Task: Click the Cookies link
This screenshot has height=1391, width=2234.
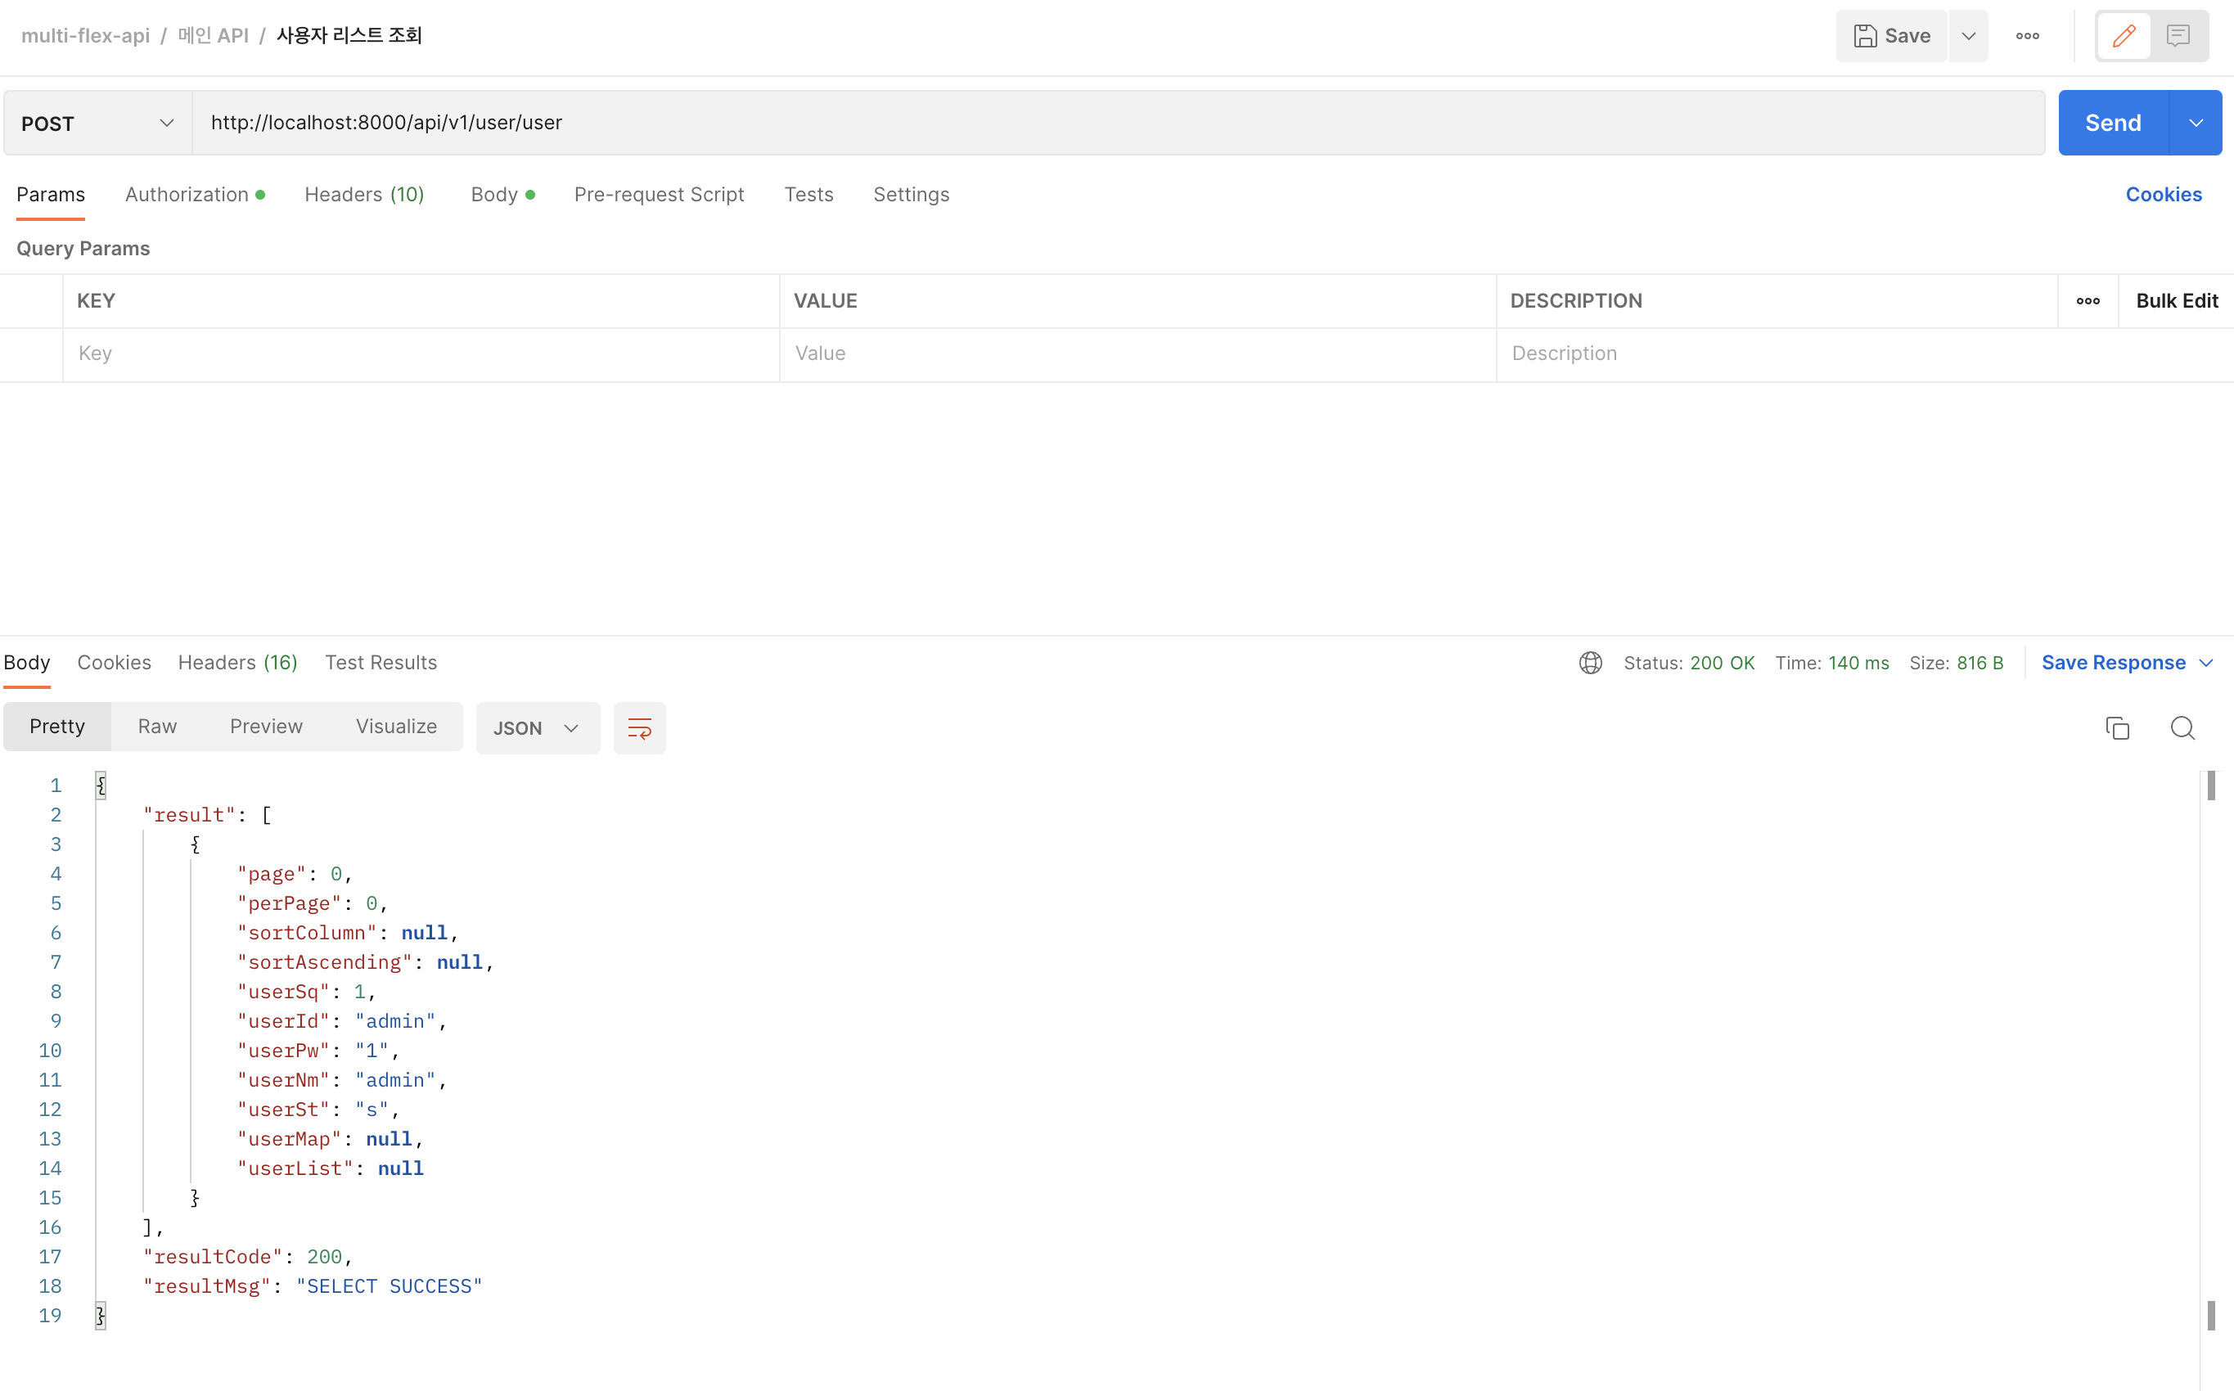Action: point(2163,194)
